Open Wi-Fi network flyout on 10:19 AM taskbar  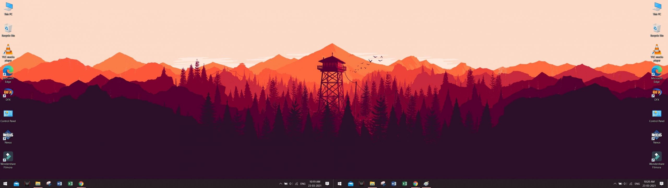click(296, 184)
